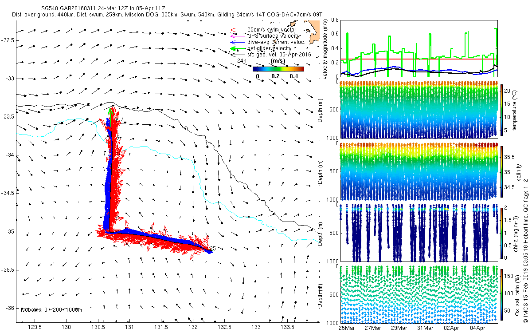532x333 pixels.
Task: Click the red 0.25 m/s line in the velocity plot
Action: point(419,59)
